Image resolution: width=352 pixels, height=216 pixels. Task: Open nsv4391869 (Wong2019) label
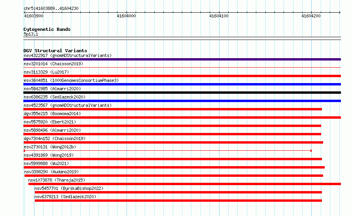(x=49, y=155)
